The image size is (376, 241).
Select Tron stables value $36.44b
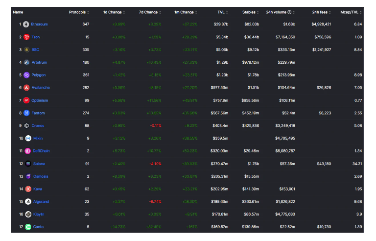pos(252,37)
